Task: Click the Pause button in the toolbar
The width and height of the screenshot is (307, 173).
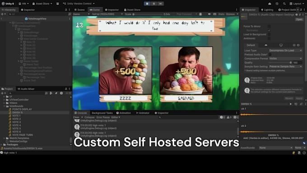Action: tap(154, 4)
